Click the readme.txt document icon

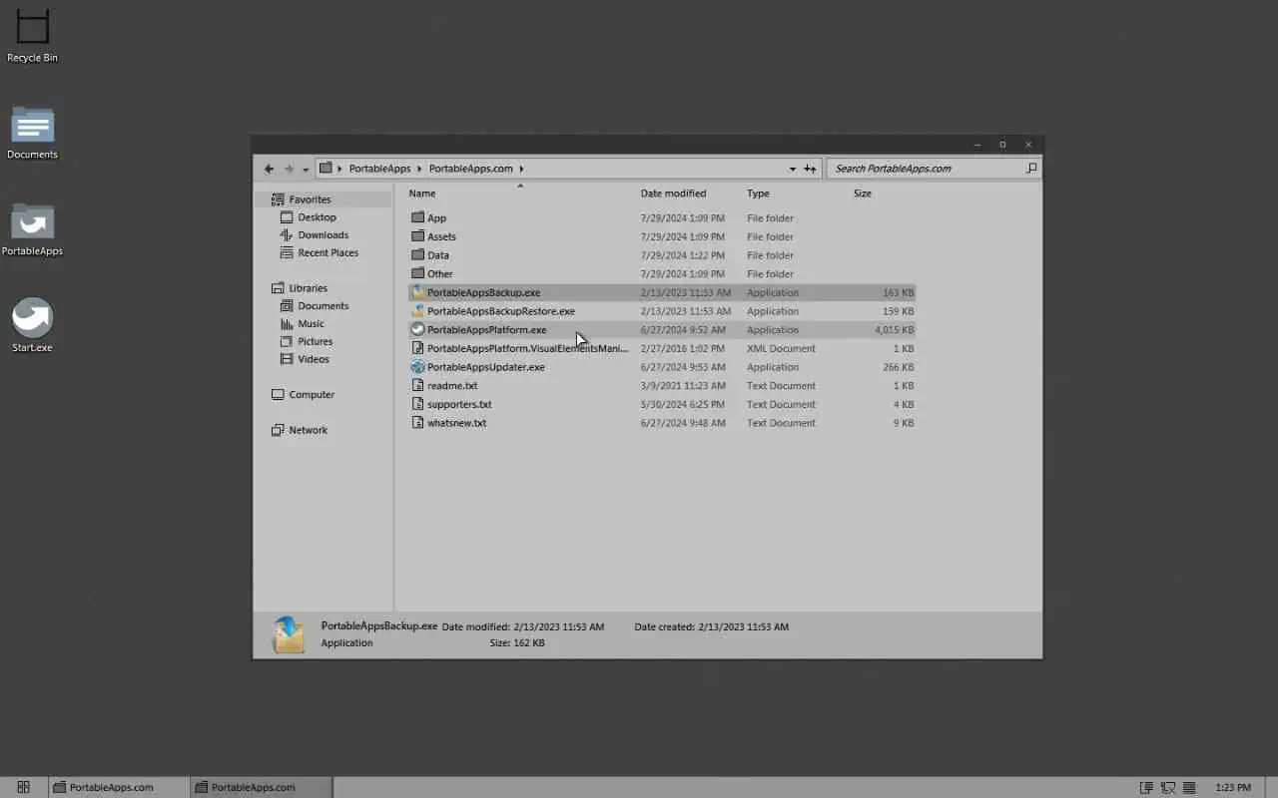pyautogui.click(x=418, y=385)
